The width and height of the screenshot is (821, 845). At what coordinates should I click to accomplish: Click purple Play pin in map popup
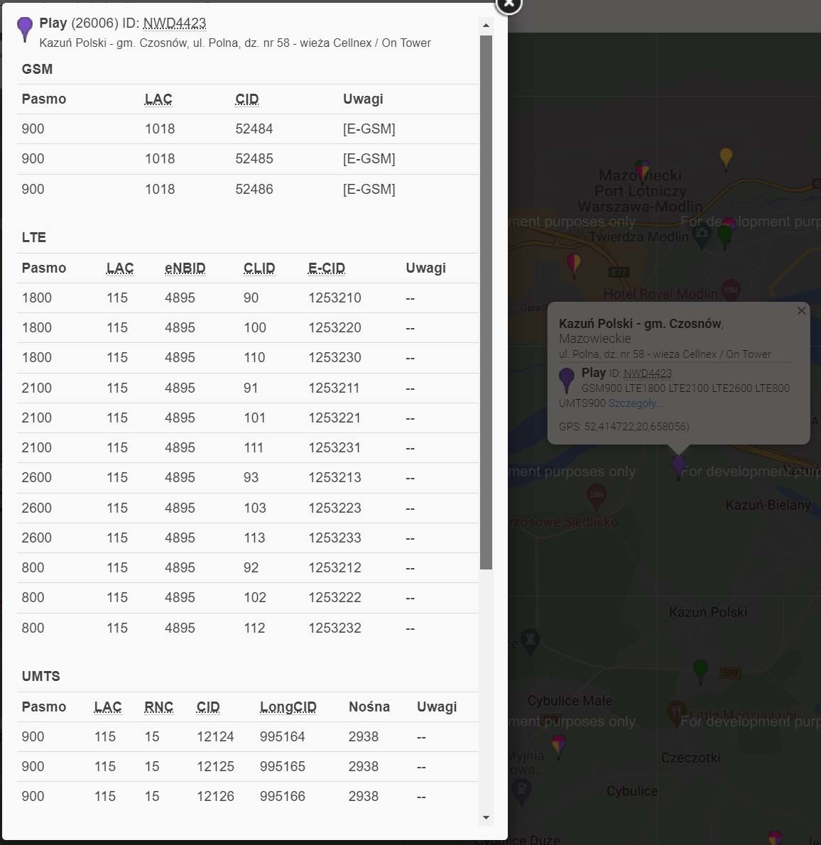[567, 380]
